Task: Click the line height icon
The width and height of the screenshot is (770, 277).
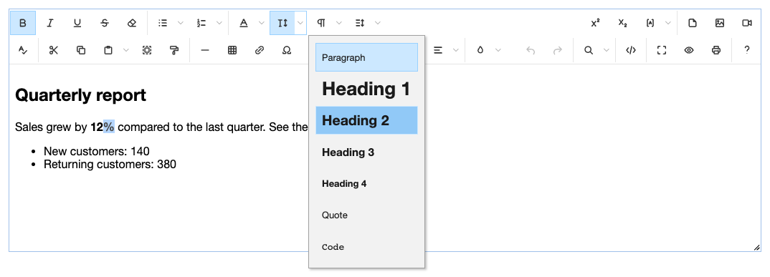Action: point(360,23)
